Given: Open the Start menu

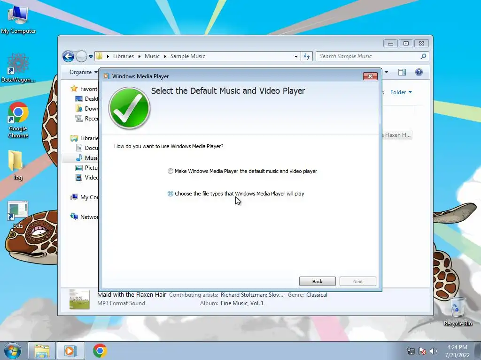Looking at the screenshot, I should 13,351.
